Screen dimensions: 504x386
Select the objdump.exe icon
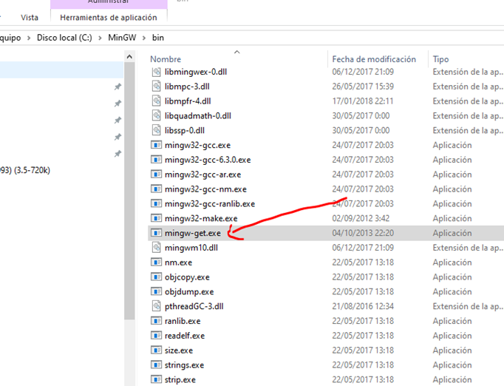156,291
